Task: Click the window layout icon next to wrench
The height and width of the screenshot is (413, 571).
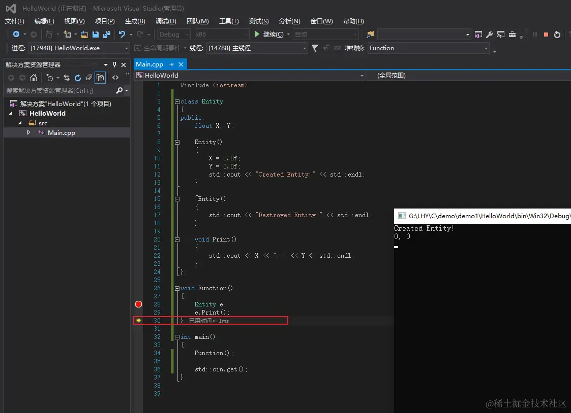Action: (x=501, y=34)
